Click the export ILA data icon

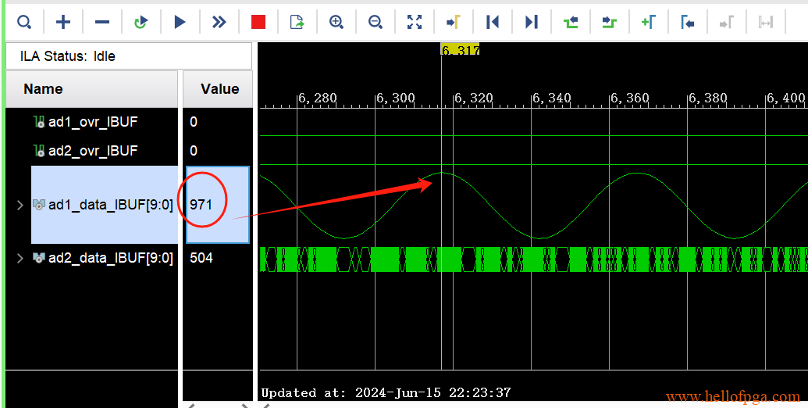tap(297, 22)
